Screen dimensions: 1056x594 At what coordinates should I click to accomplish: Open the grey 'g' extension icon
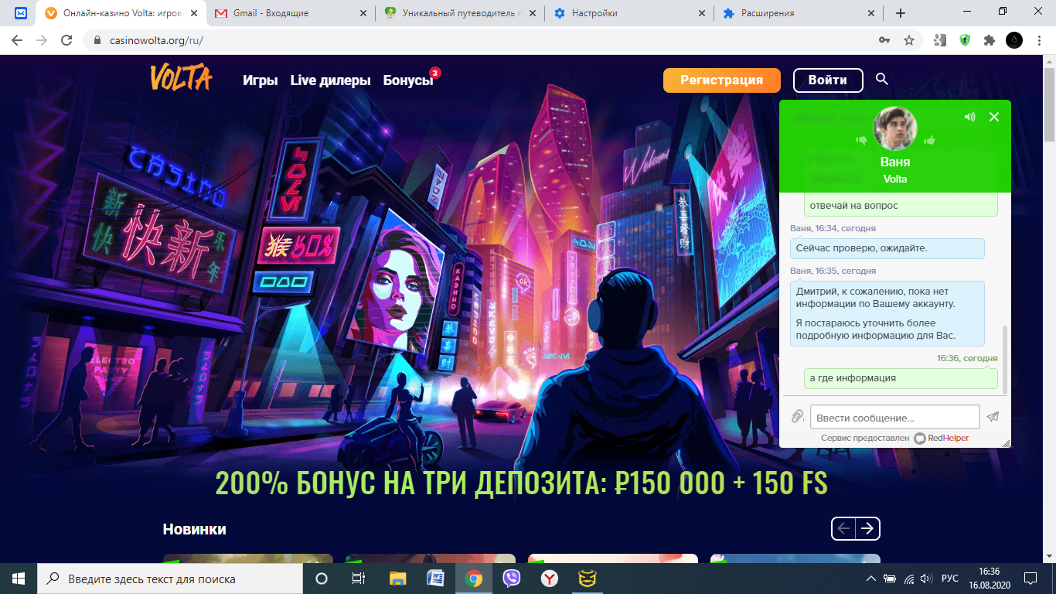(940, 40)
